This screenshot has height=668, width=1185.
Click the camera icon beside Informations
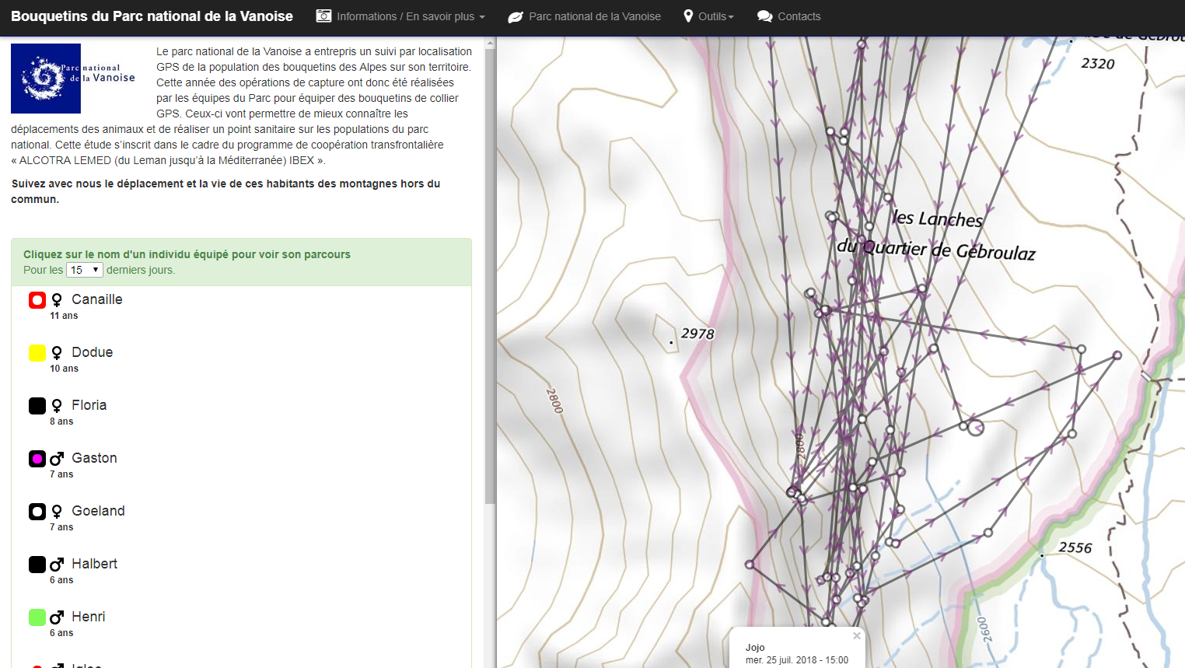[x=323, y=16]
